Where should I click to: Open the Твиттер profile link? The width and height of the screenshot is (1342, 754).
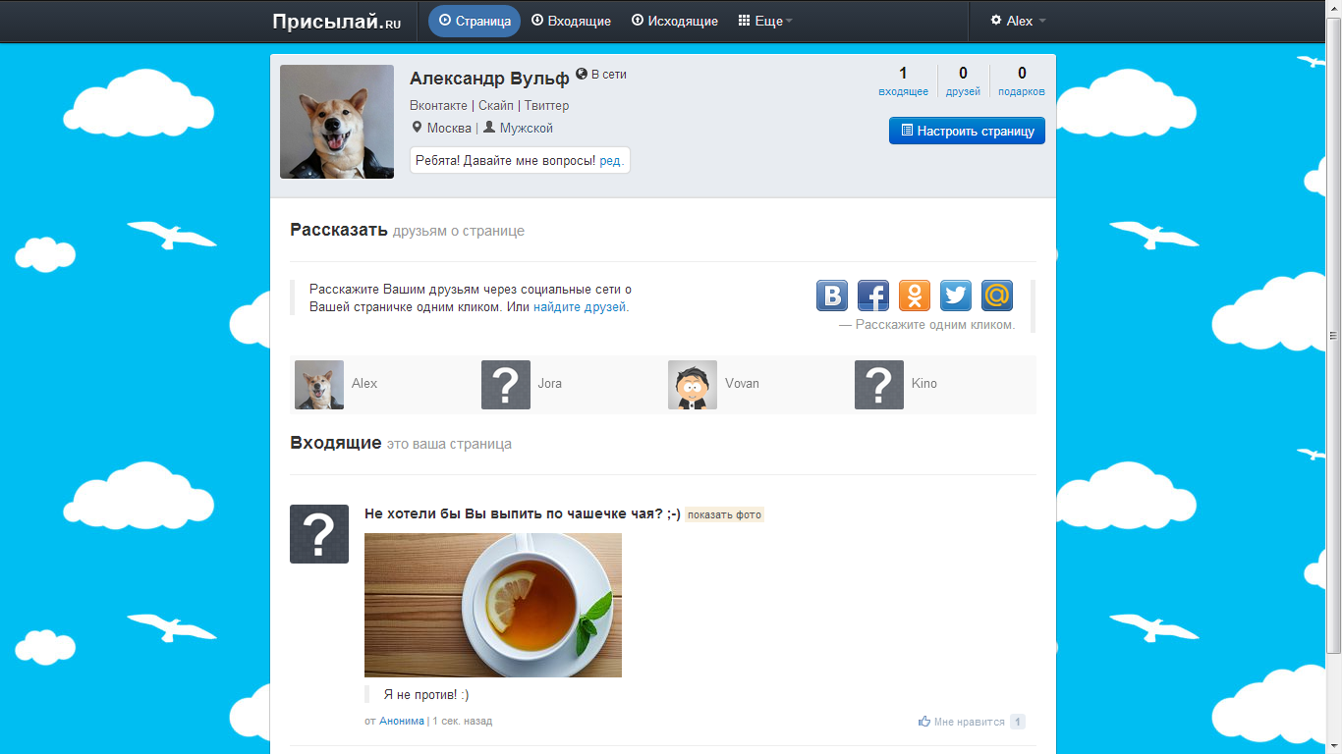point(546,105)
